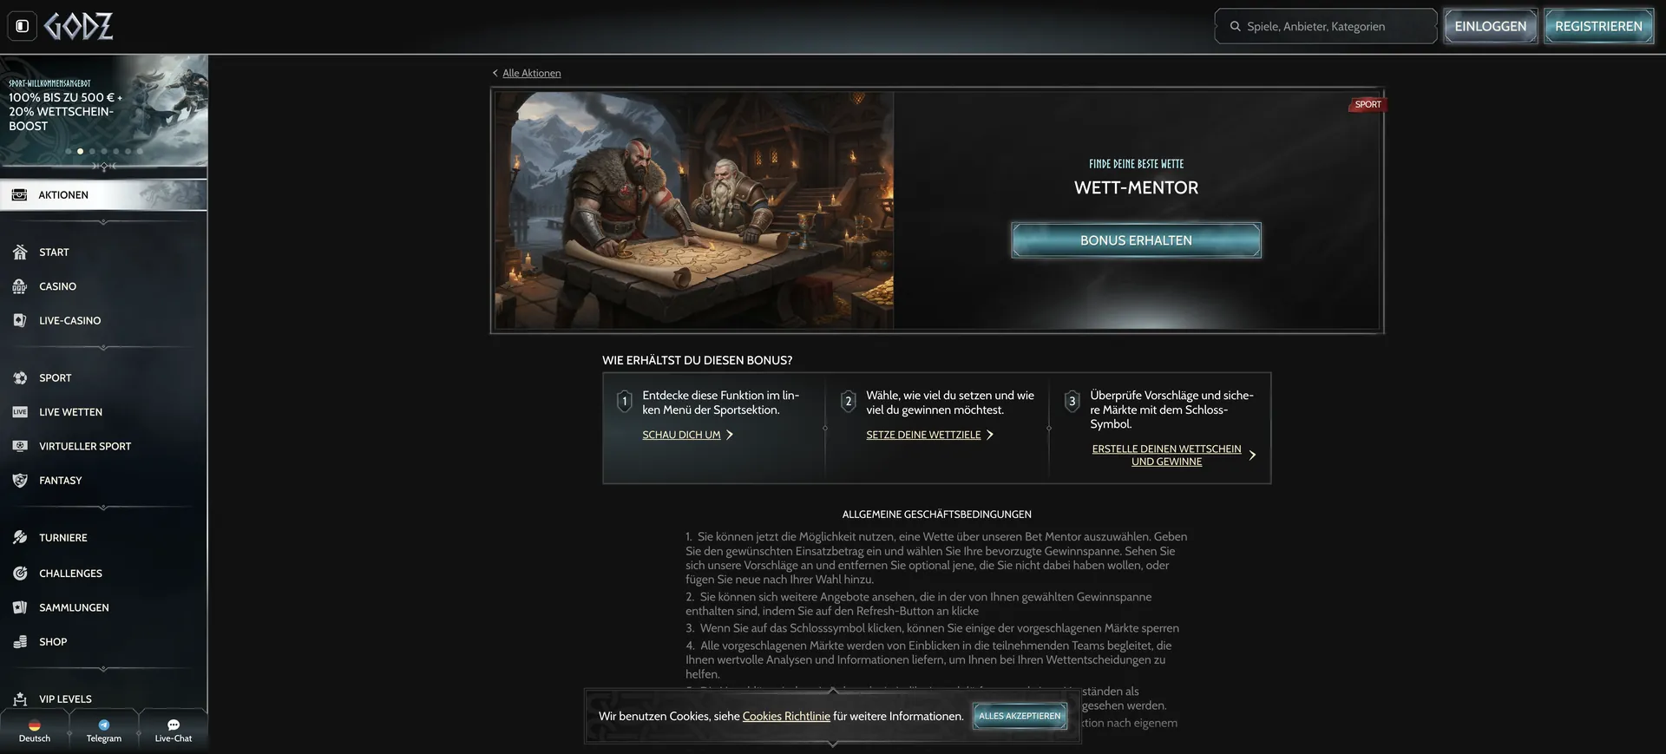Screen dimensions: 1666x754
Task: Follow the Schau dich um link
Action: coord(681,435)
